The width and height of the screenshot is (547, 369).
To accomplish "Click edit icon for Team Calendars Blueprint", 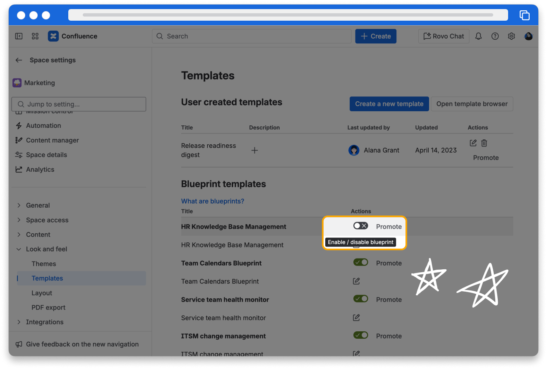I will click(x=356, y=281).
